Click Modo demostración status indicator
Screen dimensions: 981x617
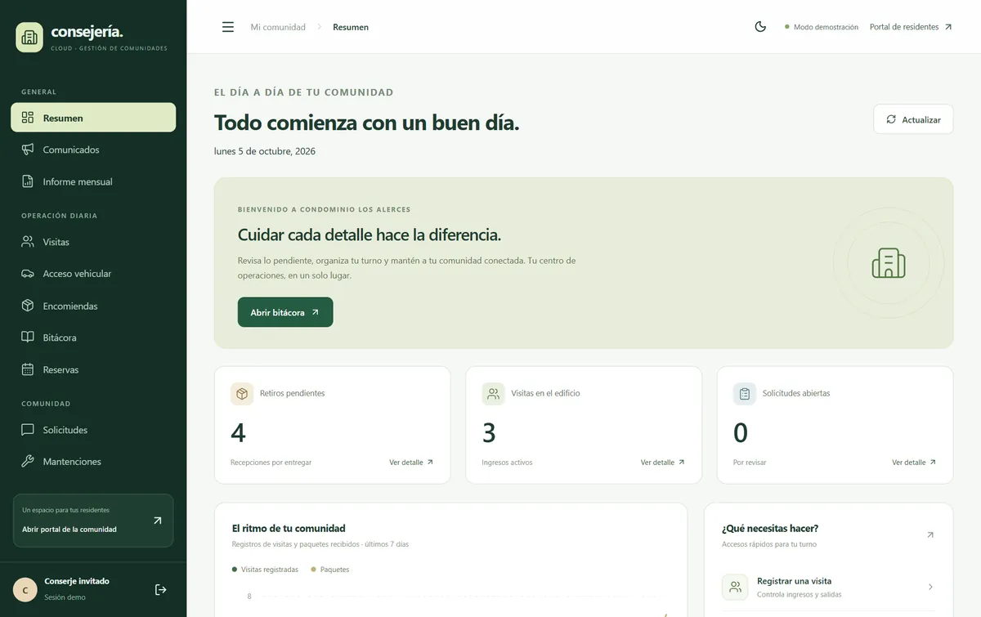click(822, 27)
